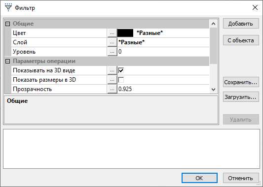Close the Фильтр dialog window
This screenshot has width=263, height=187.
pos(255,7)
